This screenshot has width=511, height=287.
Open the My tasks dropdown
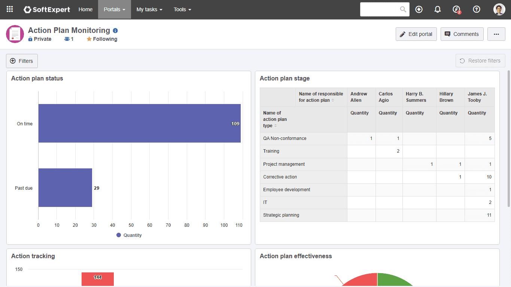pyautogui.click(x=149, y=9)
